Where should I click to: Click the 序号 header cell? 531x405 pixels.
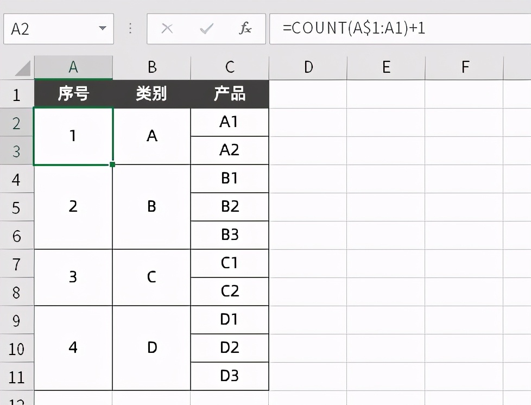(x=73, y=94)
